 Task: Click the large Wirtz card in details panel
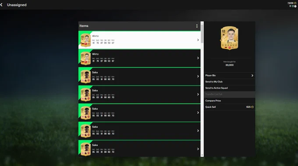pyautogui.click(x=229, y=38)
